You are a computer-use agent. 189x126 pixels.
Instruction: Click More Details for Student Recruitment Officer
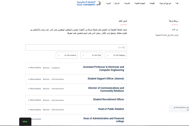point(35,100)
